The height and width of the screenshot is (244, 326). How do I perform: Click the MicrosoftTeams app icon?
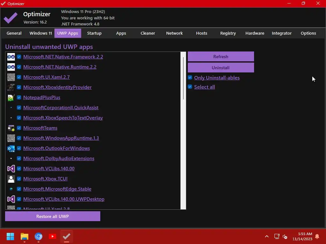[11, 128]
